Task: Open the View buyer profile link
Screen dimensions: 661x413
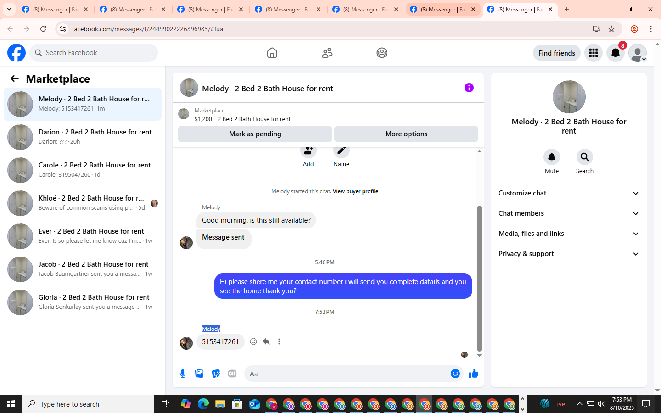Action: tap(355, 191)
